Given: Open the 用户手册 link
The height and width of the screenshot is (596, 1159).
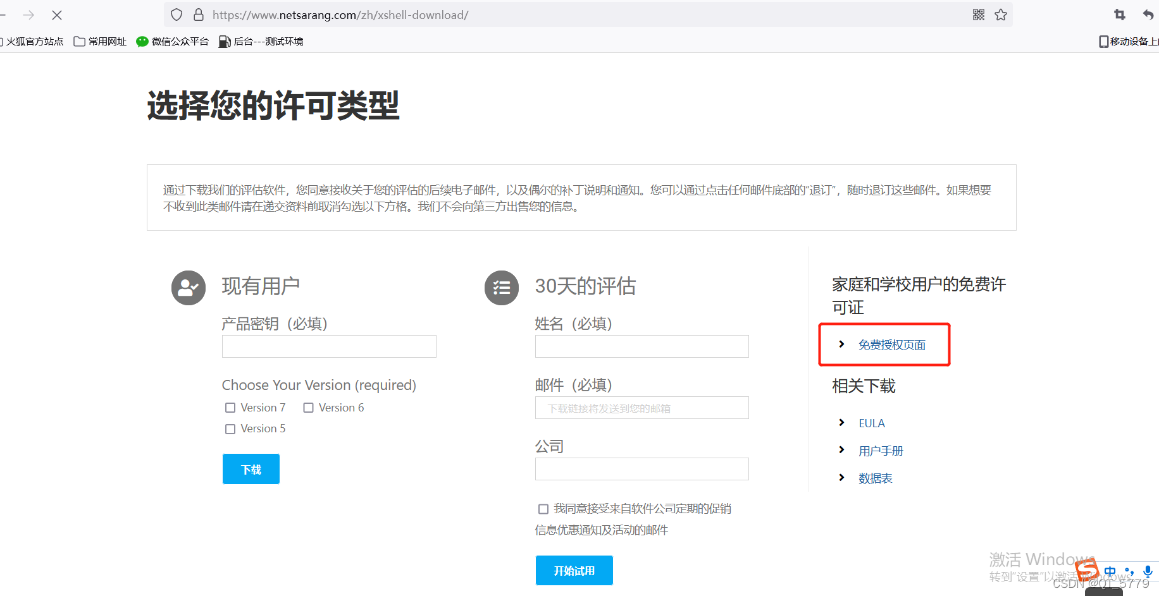Looking at the screenshot, I should coord(881,451).
